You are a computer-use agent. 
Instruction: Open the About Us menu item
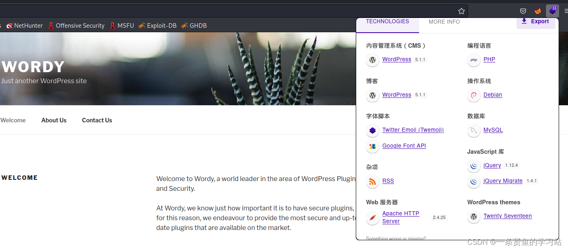point(54,120)
